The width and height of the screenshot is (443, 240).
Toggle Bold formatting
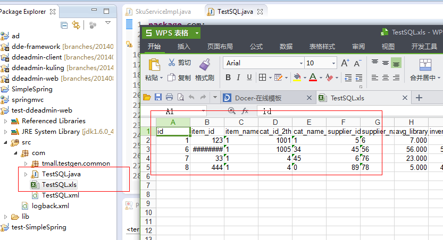[x=228, y=78]
